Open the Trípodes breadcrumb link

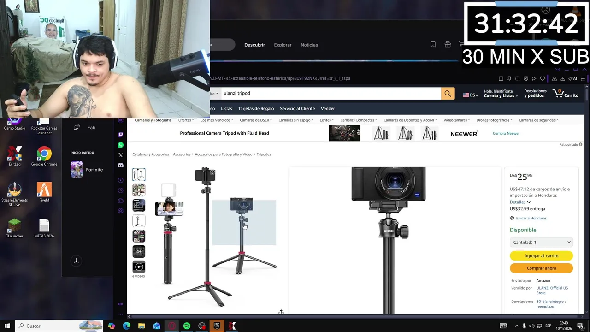(264, 154)
